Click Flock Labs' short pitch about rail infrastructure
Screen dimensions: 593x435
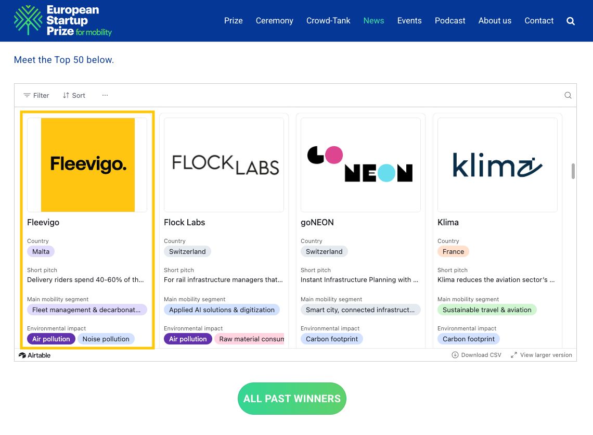(x=223, y=280)
